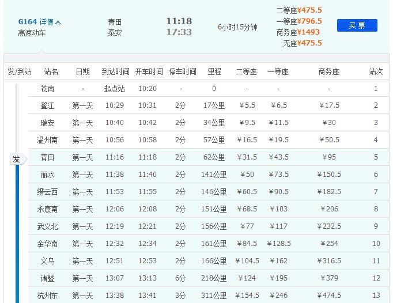Click the chevron arrow next to 详情
Screen dimensions: 393x303
58,22
